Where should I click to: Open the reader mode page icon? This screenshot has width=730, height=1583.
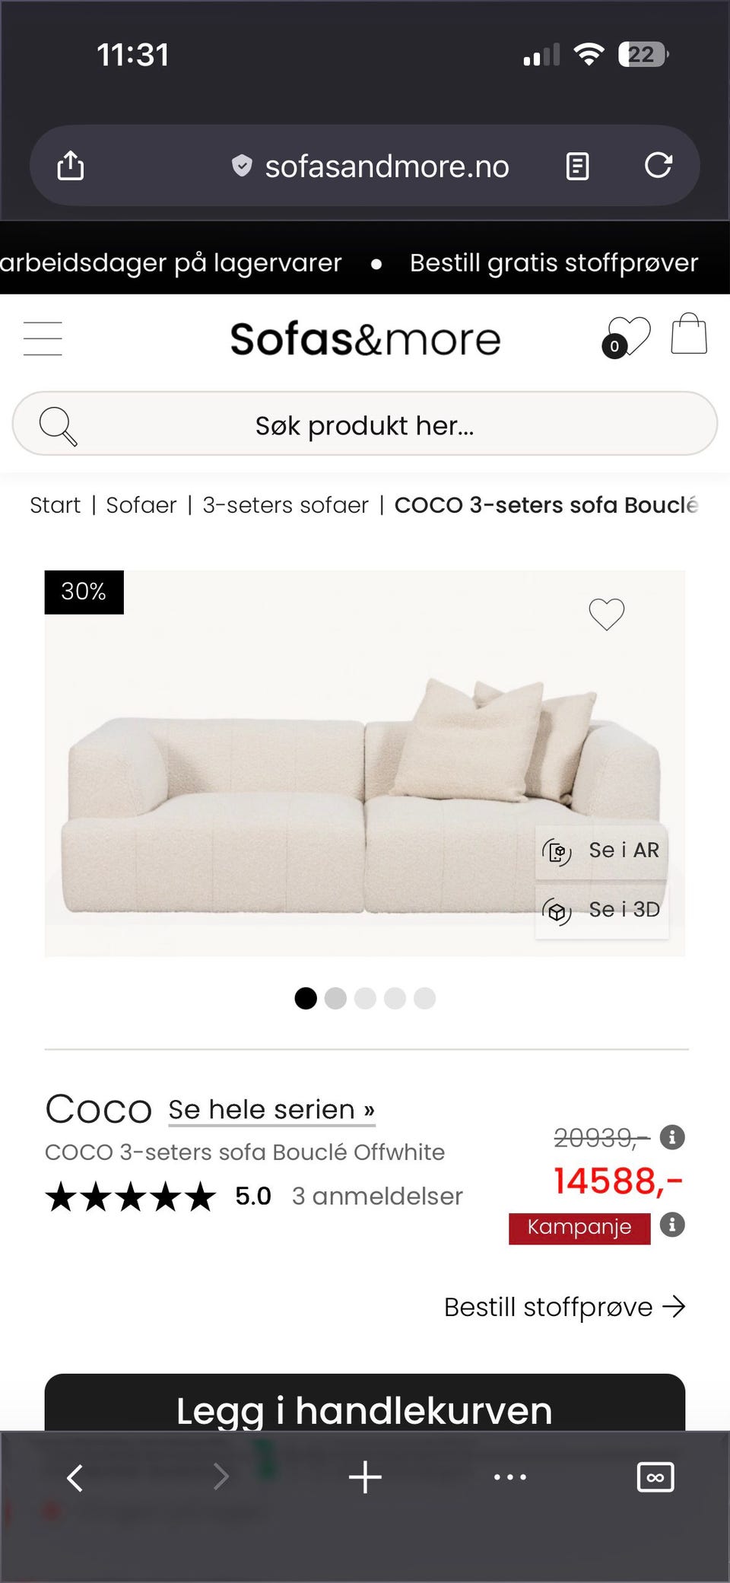(x=577, y=165)
